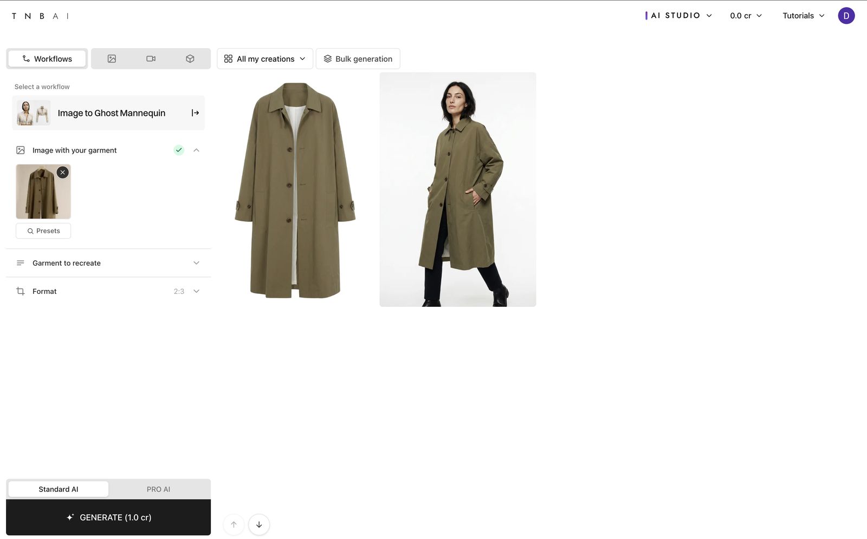
Task: Click the Select a workflow label
Action: click(x=42, y=87)
